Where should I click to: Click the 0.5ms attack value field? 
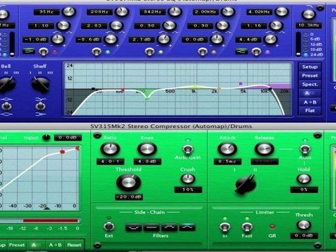[227, 162]
